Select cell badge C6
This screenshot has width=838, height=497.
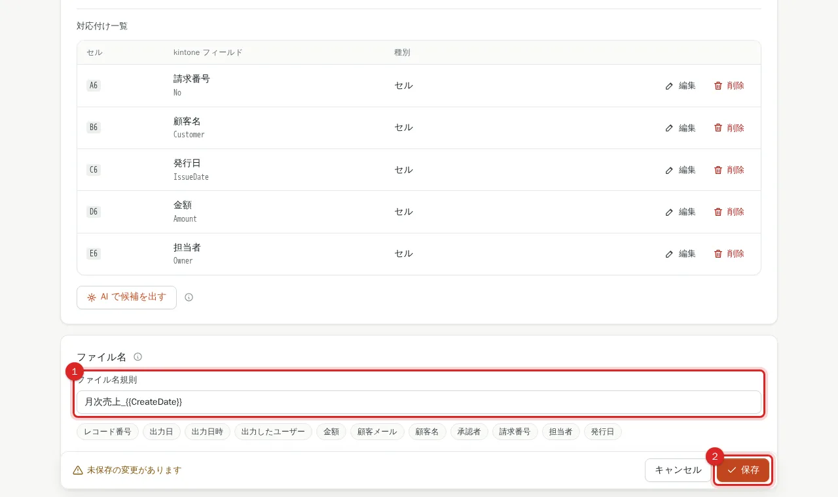coord(94,169)
